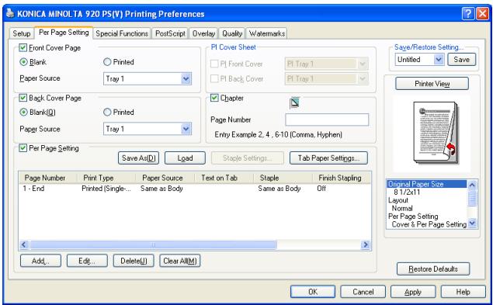The width and height of the screenshot is (493, 305).
Task: Open the Special Functions tab
Action: (122, 33)
